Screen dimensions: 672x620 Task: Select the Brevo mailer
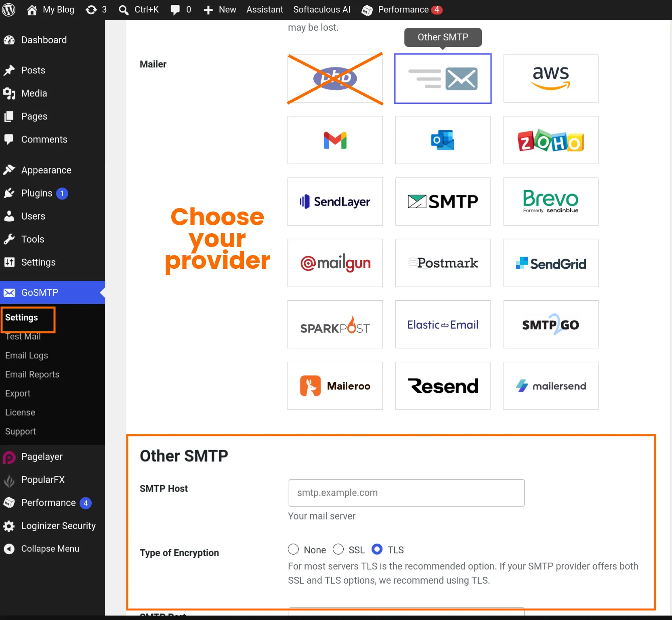tap(551, 201)
